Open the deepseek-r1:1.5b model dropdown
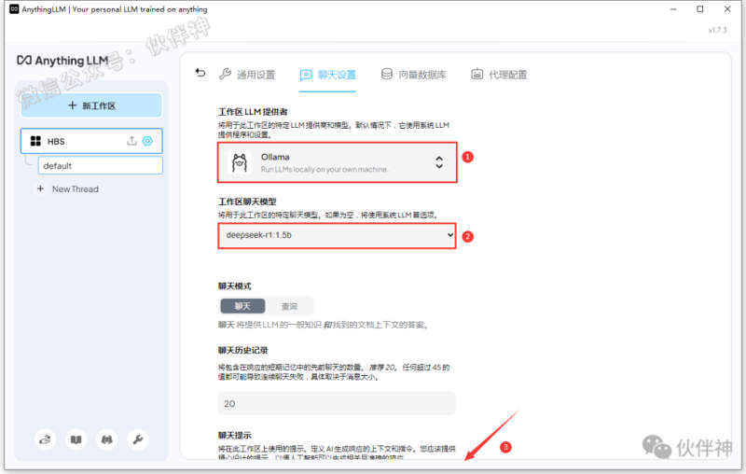Image resolution: width=746 pixels, height=474 pixels. tap(338, 236)
